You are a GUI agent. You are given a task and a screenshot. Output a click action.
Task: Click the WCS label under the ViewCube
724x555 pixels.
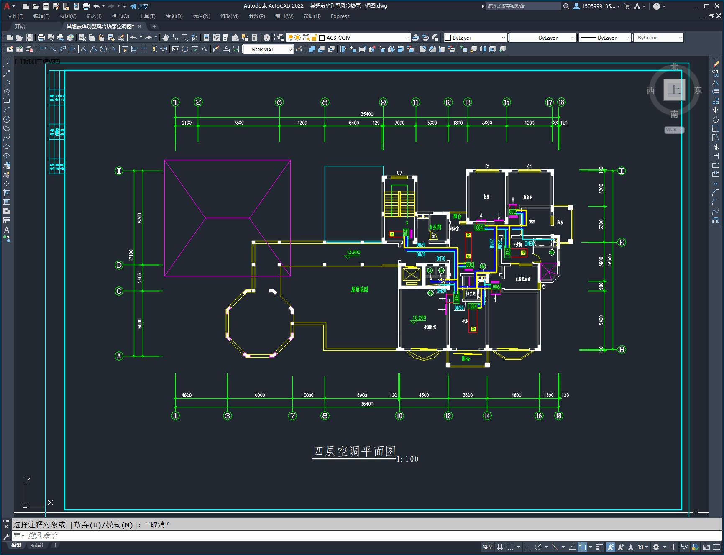pos(673,130)
